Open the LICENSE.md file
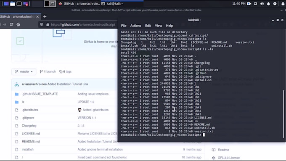 pos(31,134)
